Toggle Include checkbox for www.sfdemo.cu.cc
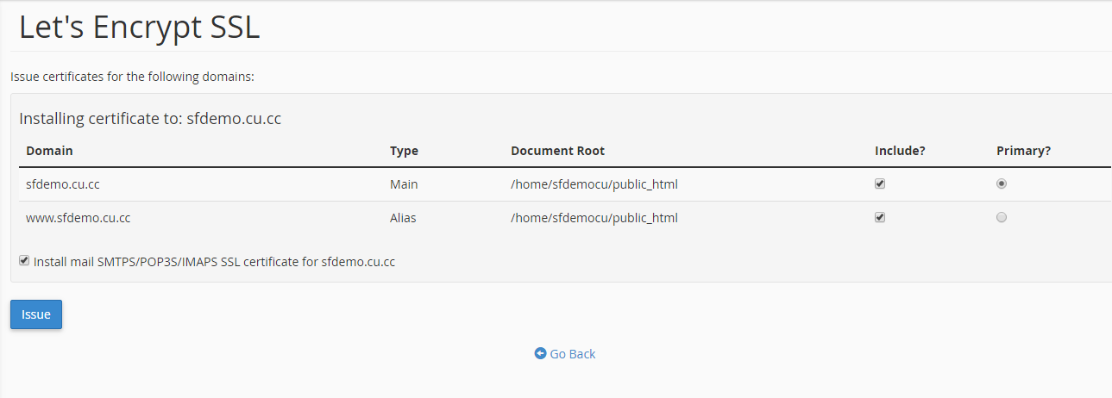The width and height of the screenshot is (1112, 398). (880, 217)
